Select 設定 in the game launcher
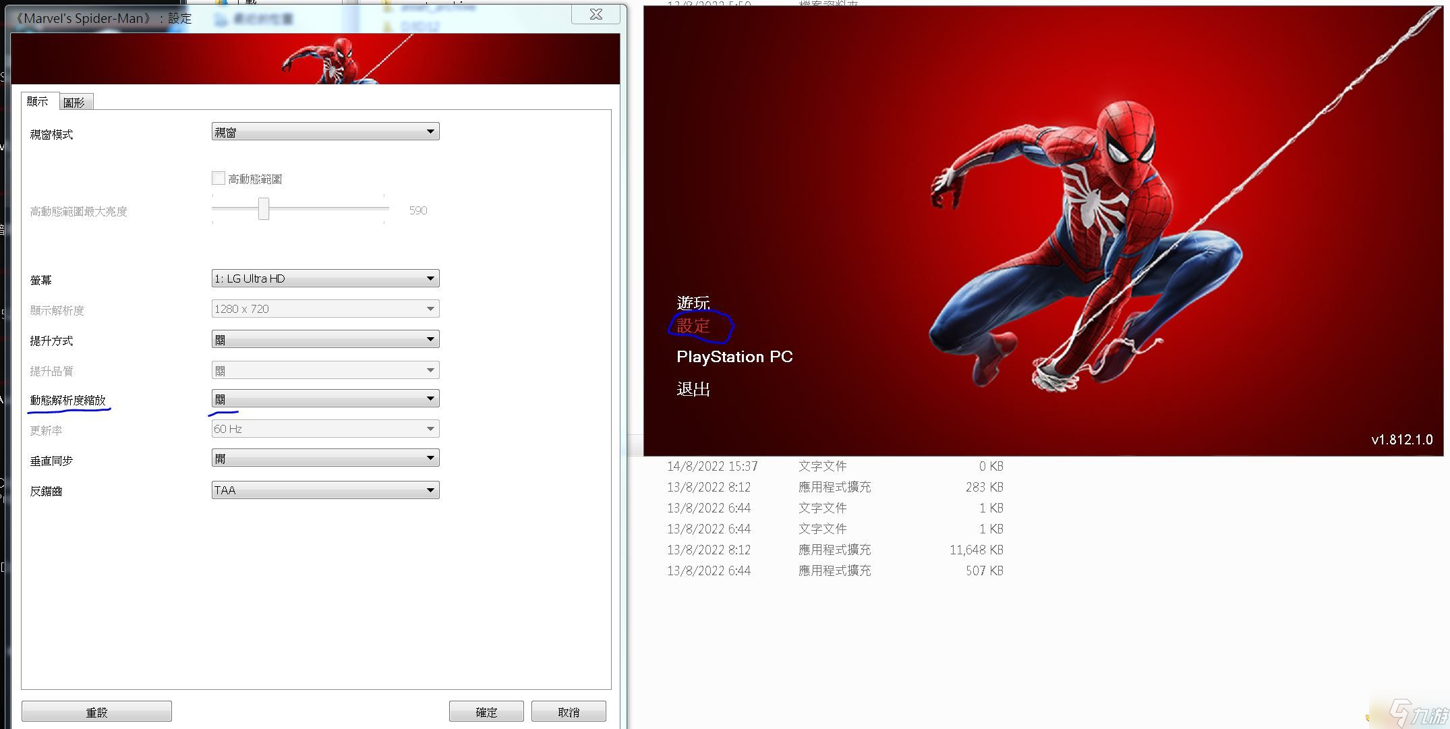The image size is (1450, 729). (693, 326)
